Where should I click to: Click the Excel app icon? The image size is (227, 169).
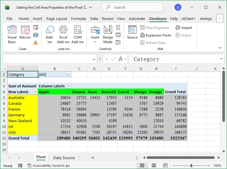point(7,7)
